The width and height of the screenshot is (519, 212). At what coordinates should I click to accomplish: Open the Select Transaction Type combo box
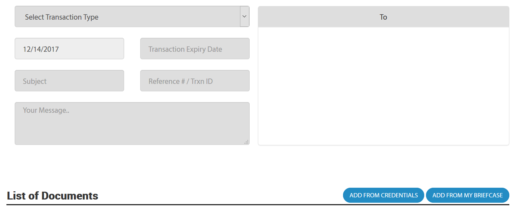pyautogui.click(x=127, y=16)
